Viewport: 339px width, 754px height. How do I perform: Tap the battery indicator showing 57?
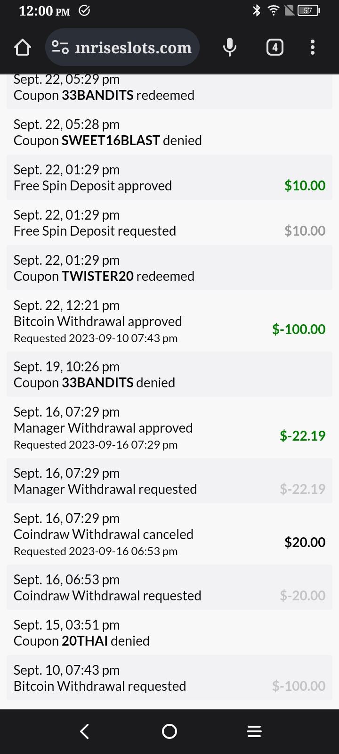tap(309, 10)
